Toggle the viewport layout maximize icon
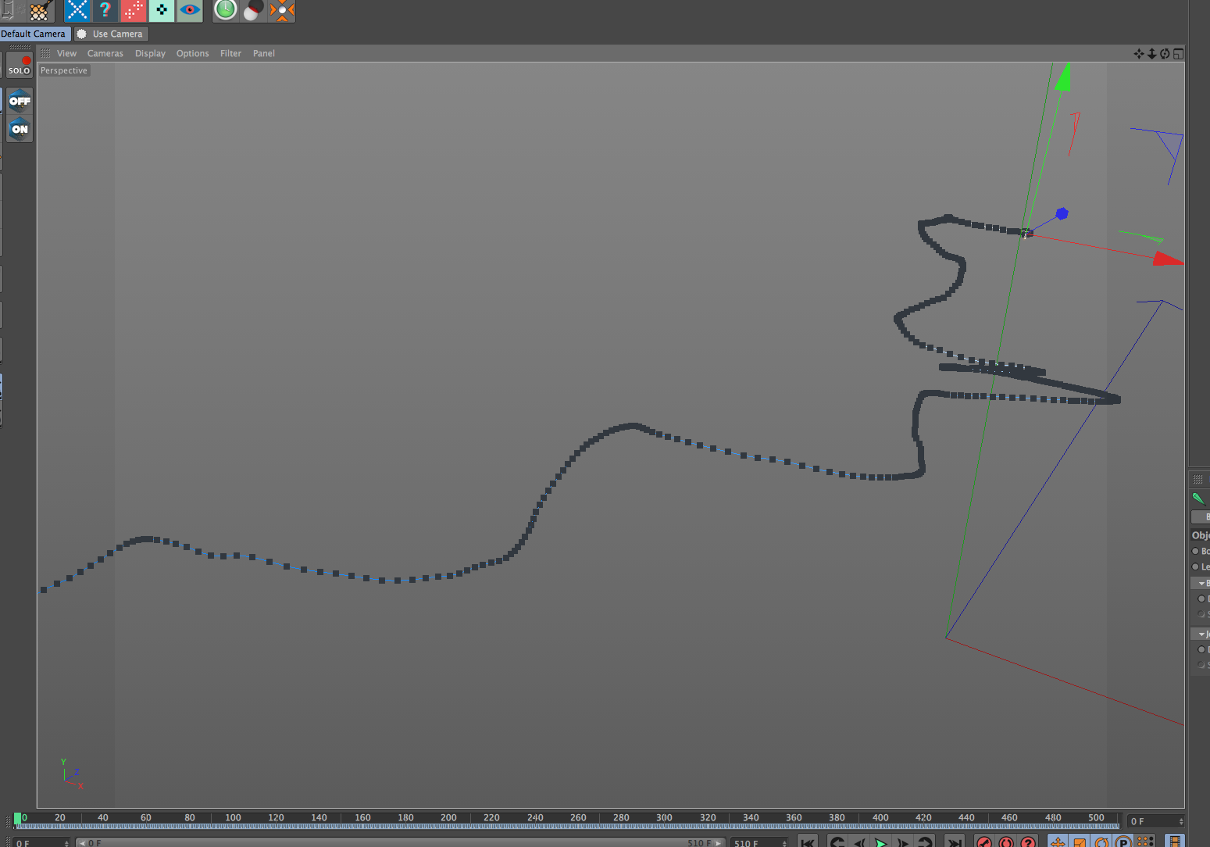 [1178, 54]
